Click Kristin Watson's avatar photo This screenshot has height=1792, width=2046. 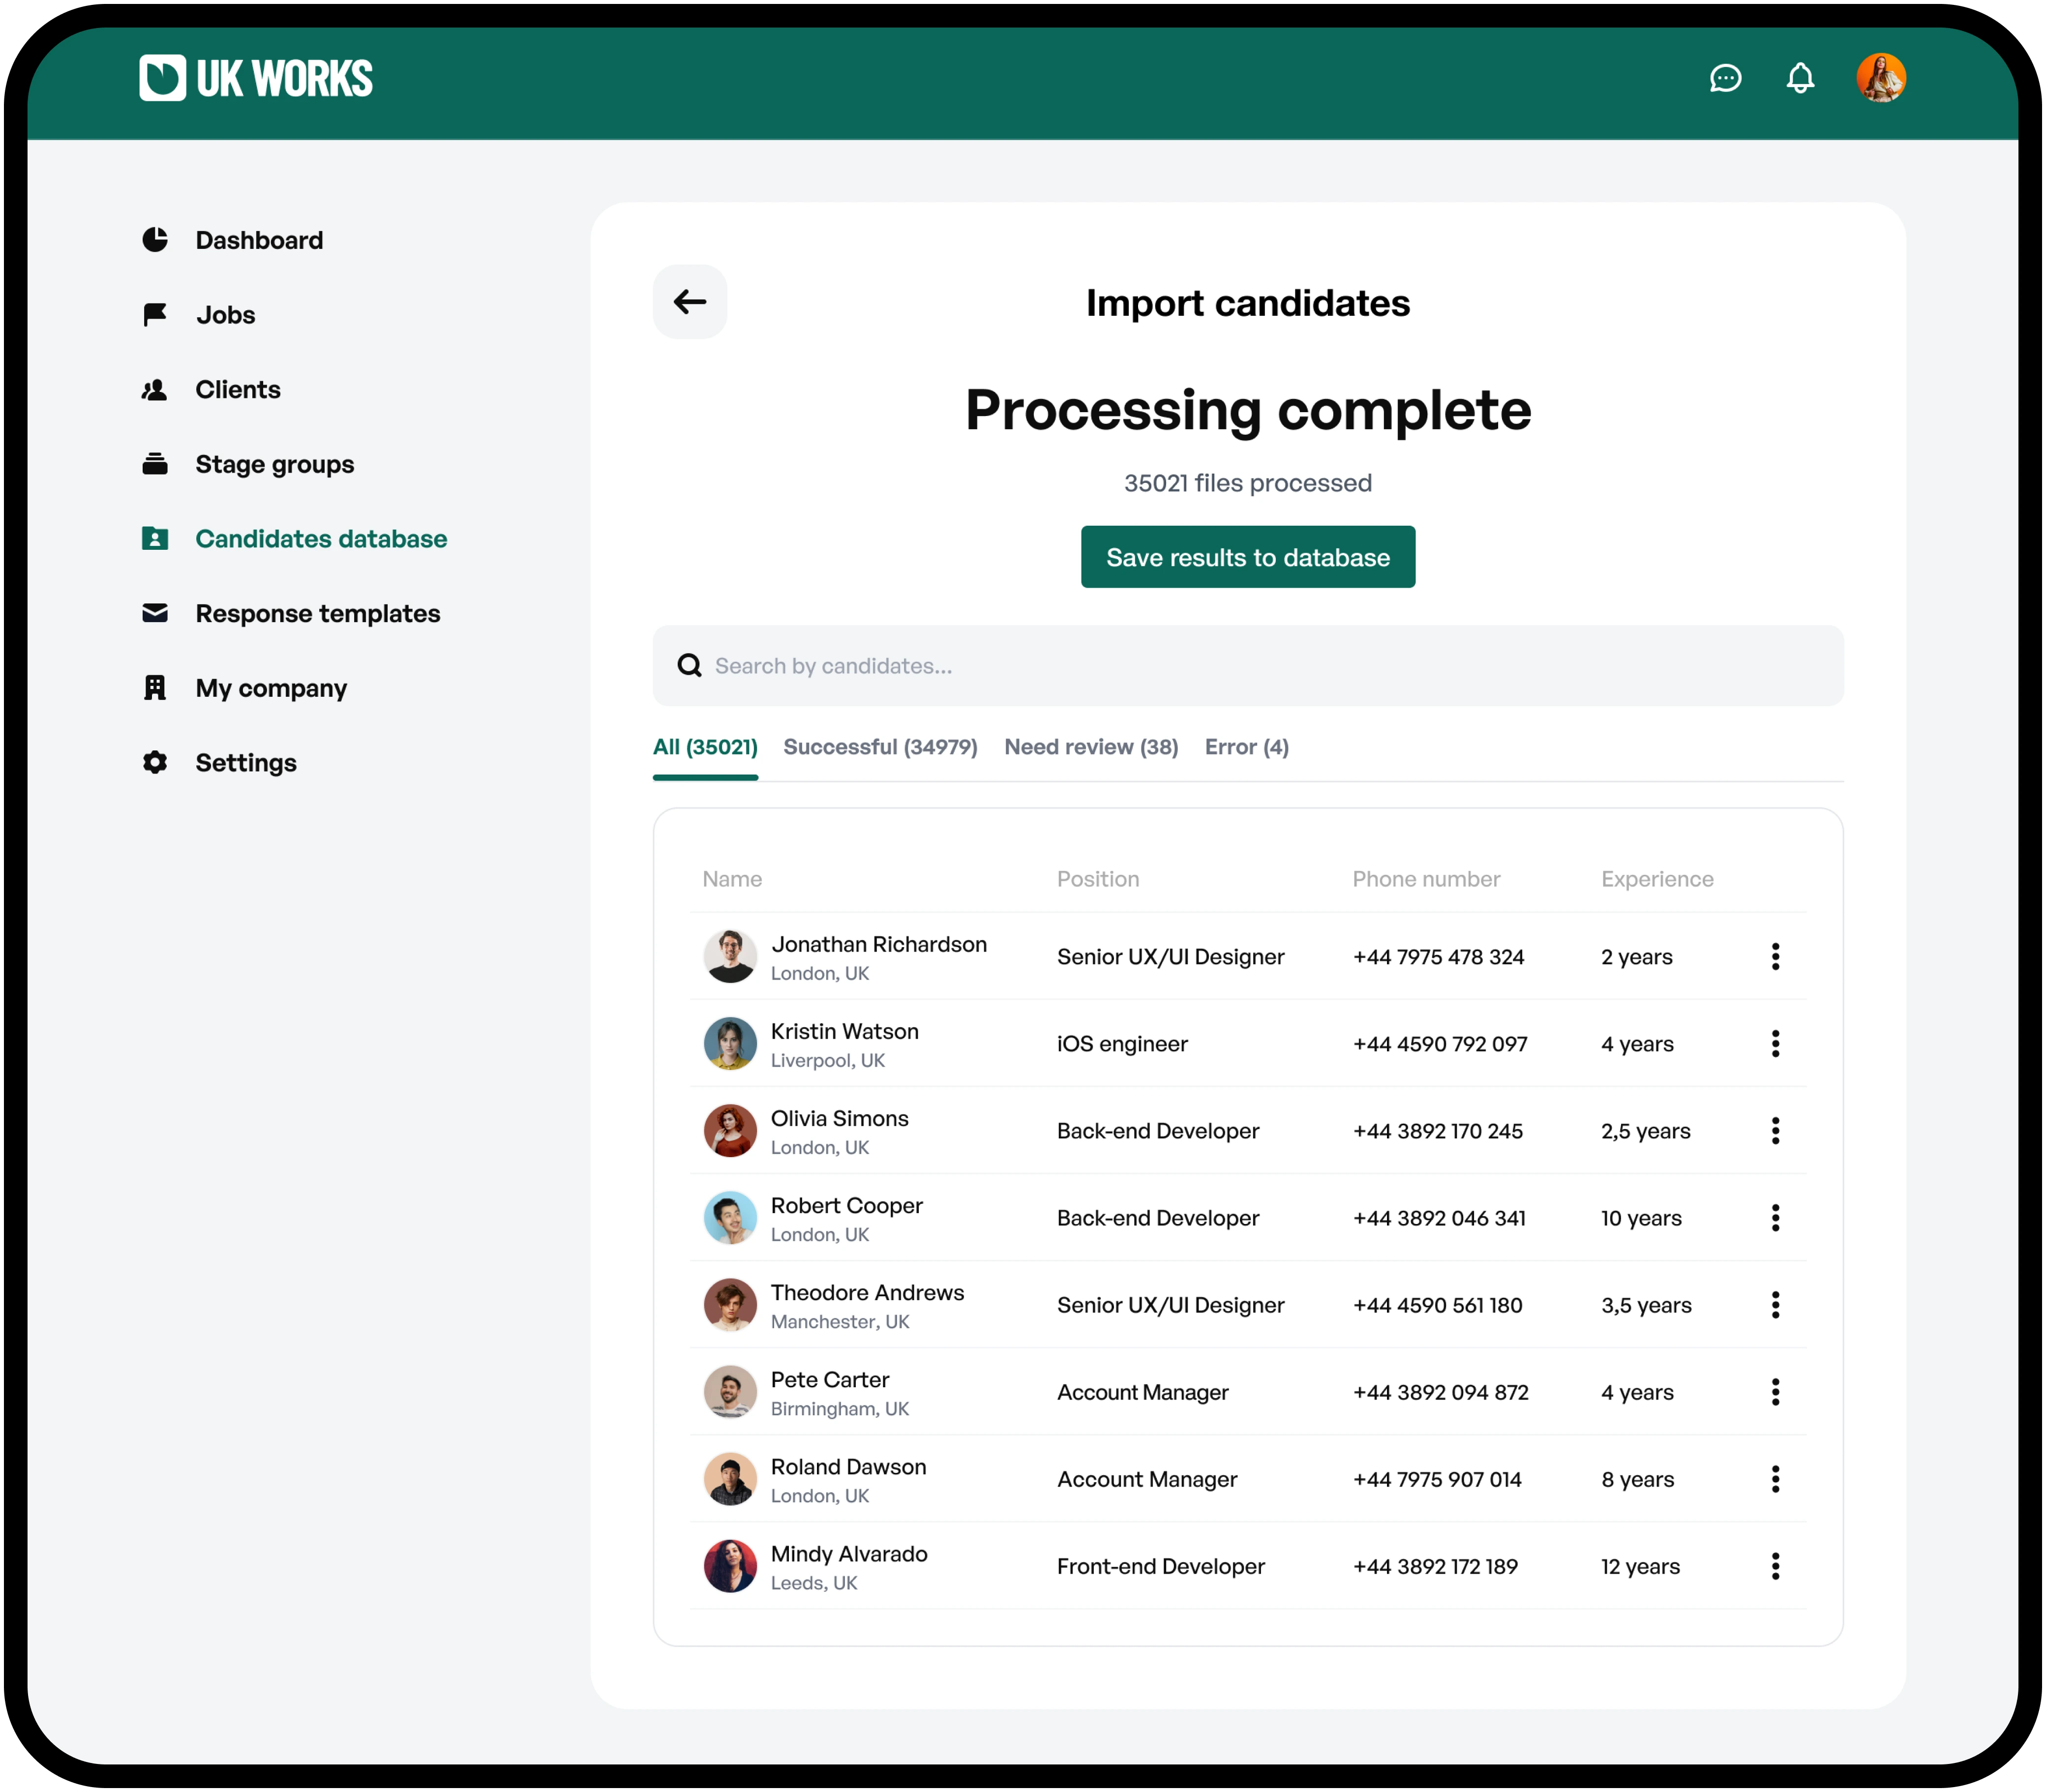730,1044
